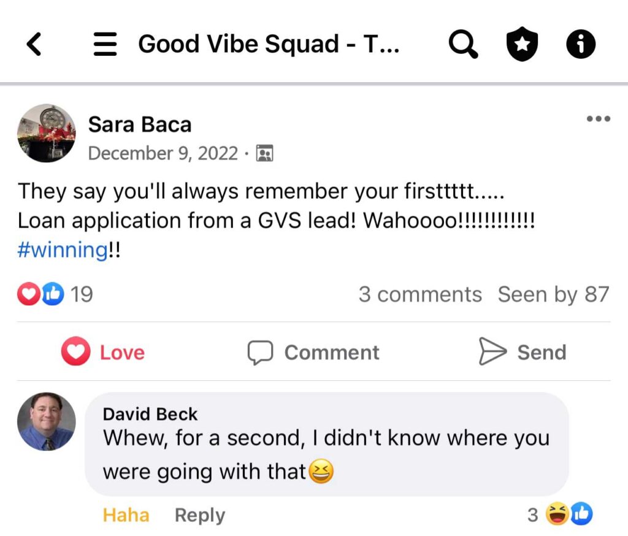Screen dimensions: 628x536
Task: Tap the group info icon
Action: (x=580, y=44)
